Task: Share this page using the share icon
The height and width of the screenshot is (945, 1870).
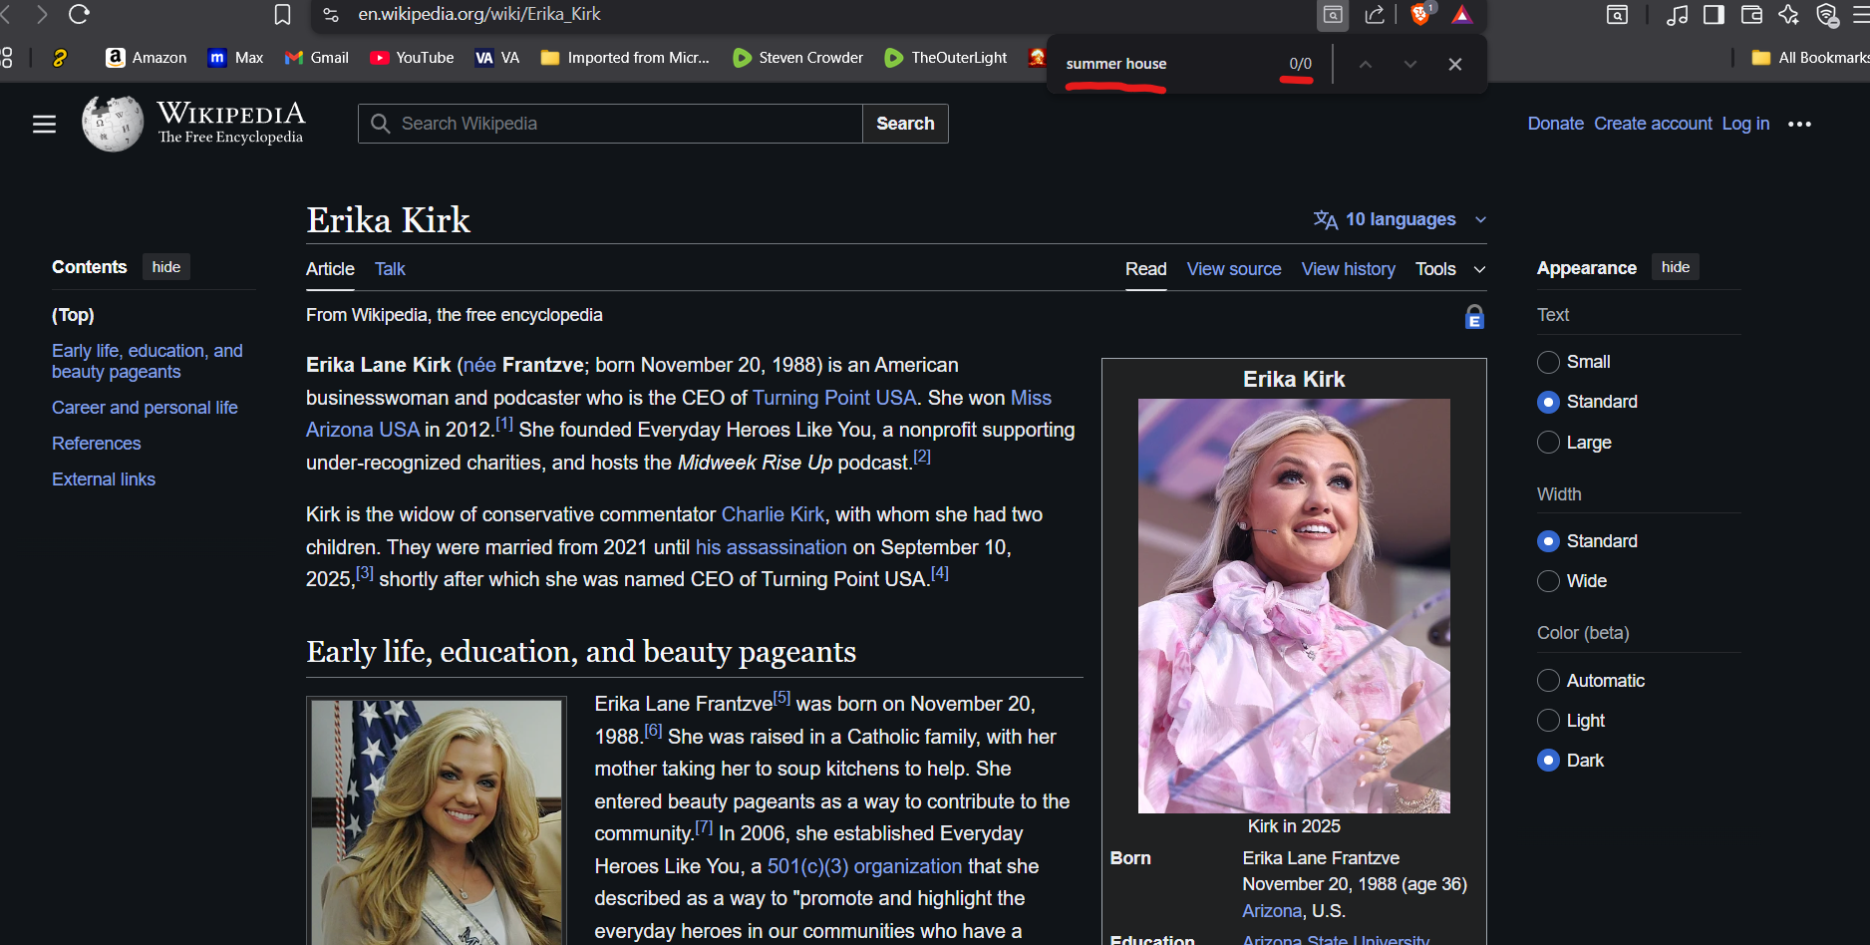Action: pyautogui.click(x=1375, y=14)
